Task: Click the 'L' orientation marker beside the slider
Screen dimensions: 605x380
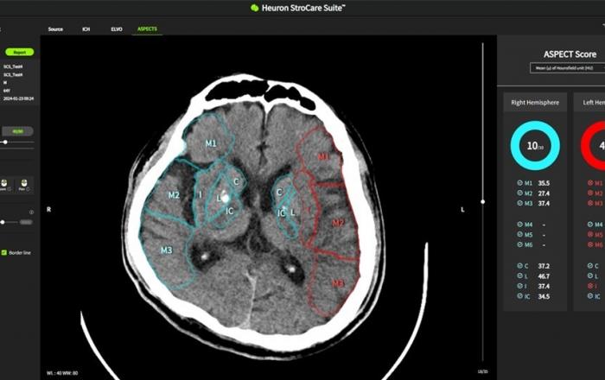Action: (462, 210)
